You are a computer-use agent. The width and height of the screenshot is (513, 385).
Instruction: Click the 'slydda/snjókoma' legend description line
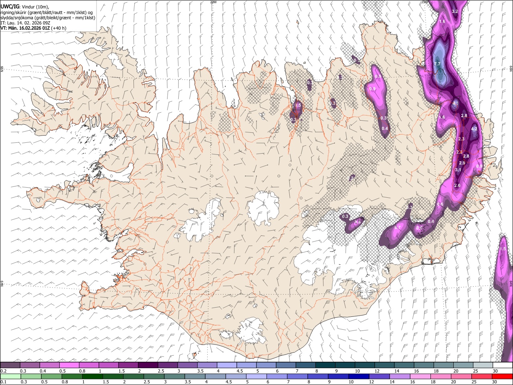pos(48,18)
